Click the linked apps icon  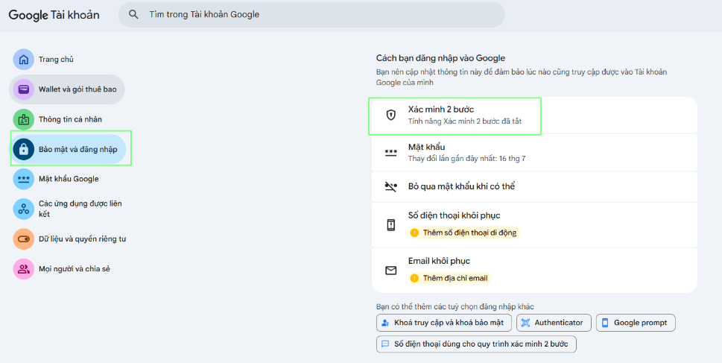[x=24, y=209]
